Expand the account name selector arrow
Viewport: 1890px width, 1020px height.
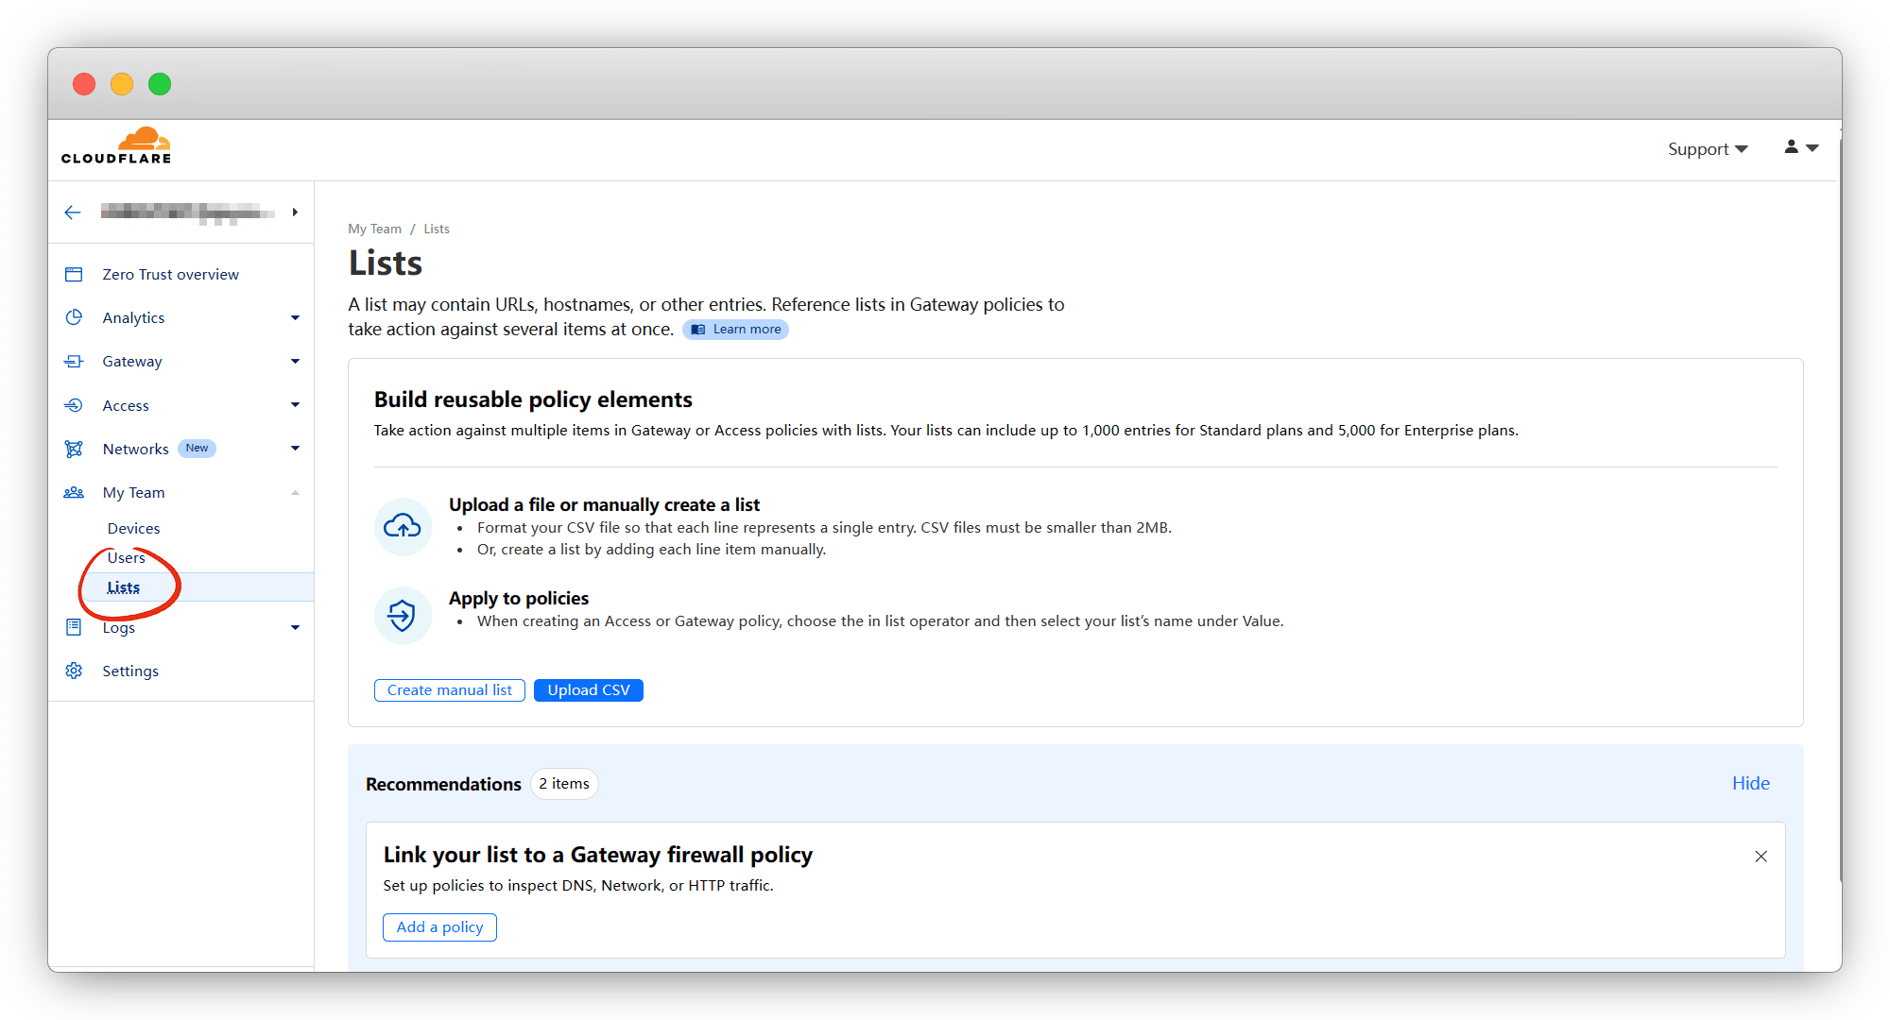click(x=295, y=212)
